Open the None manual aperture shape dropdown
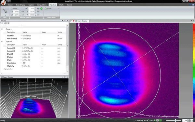Screen dimensions: 195x122 [x=25, y=8]
